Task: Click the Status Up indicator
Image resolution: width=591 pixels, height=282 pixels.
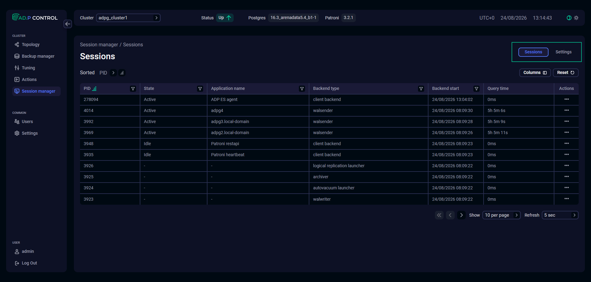Action: tap(225, 18)
